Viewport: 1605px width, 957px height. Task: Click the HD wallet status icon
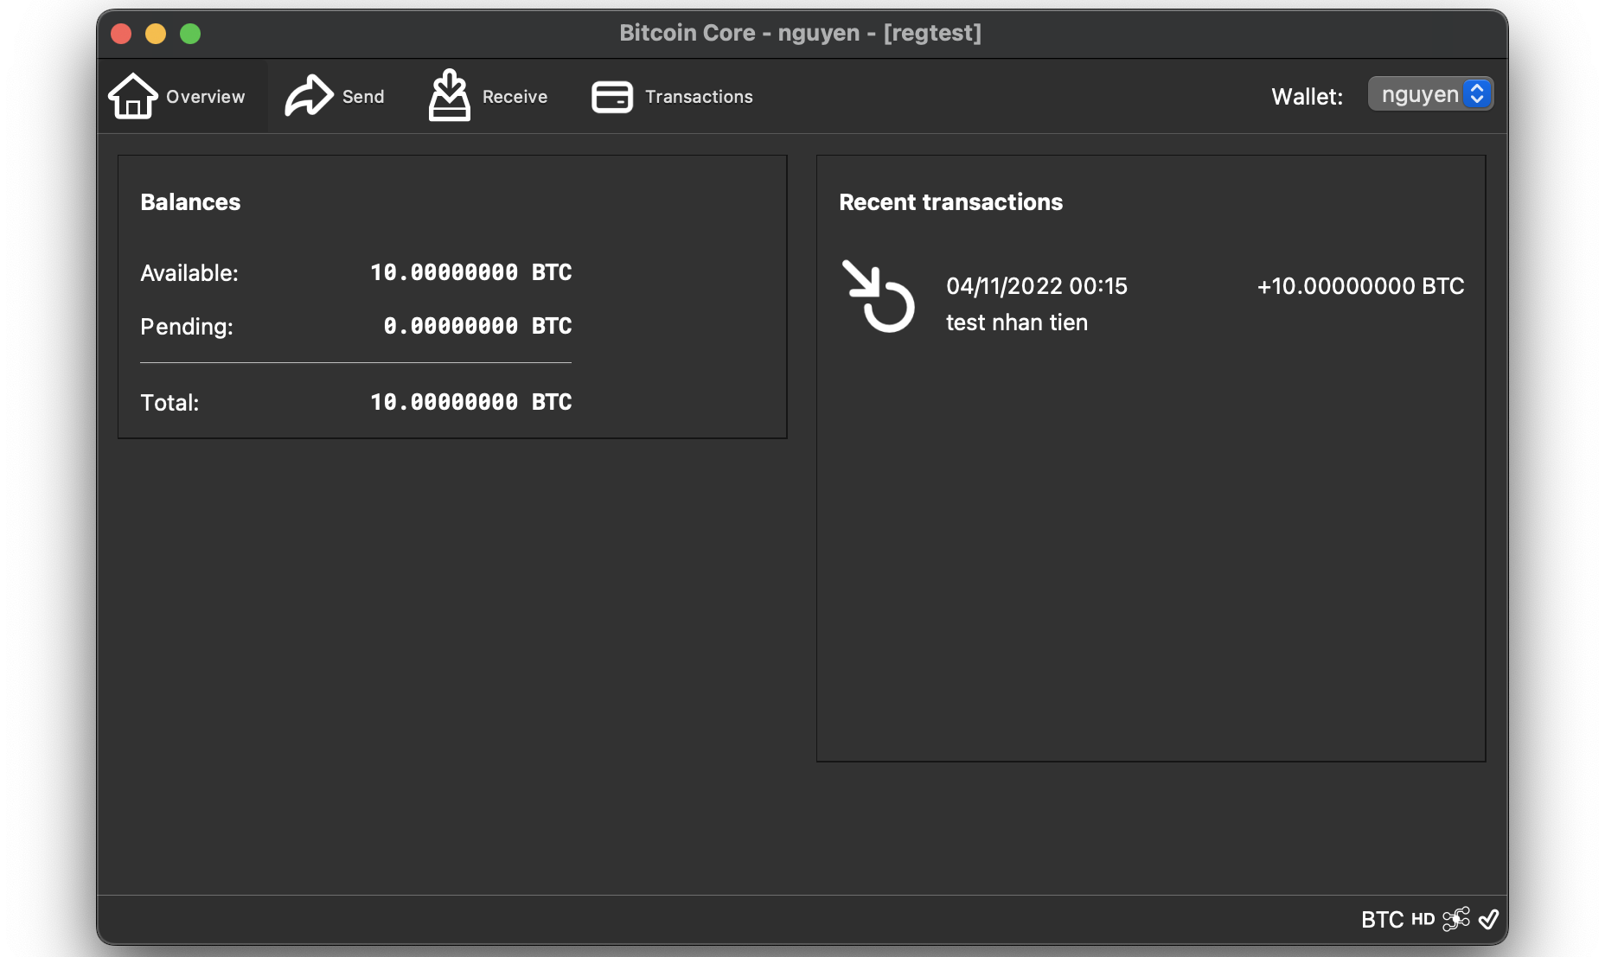click(1423, 920)
